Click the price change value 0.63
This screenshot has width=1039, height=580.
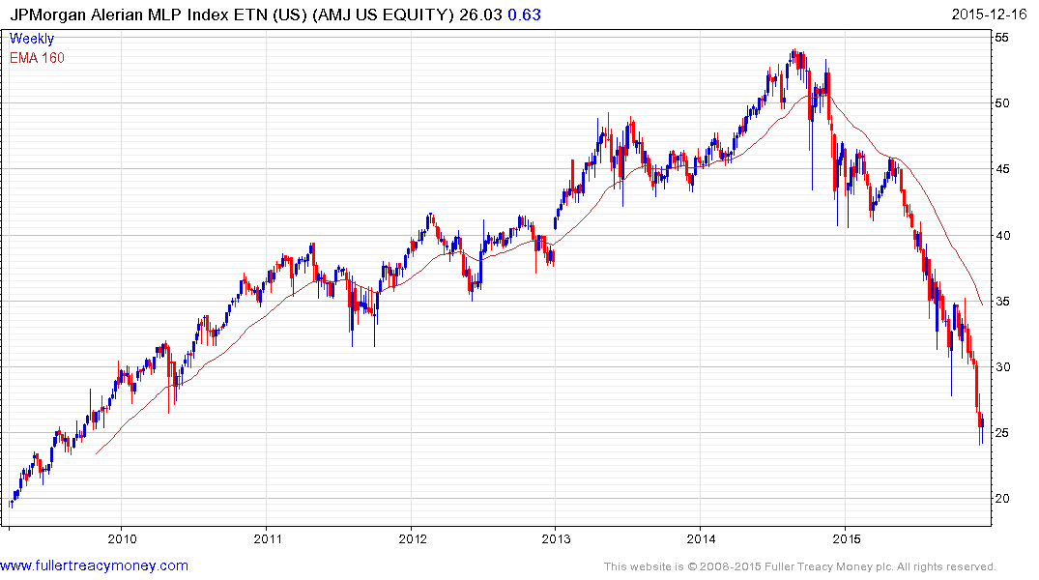524,14
